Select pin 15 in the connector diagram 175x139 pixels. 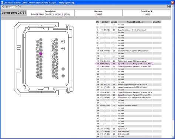pyautogui.click(x=41, y=50)
